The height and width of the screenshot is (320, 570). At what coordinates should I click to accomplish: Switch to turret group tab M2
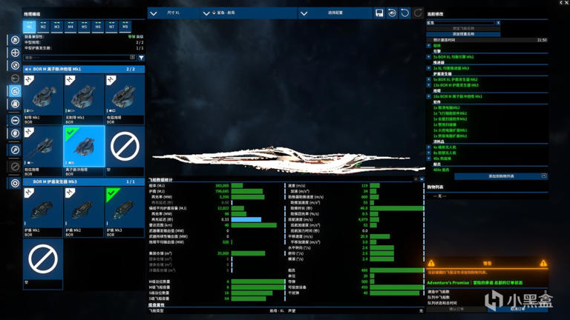pyautogui.click(x=43, y=27)
